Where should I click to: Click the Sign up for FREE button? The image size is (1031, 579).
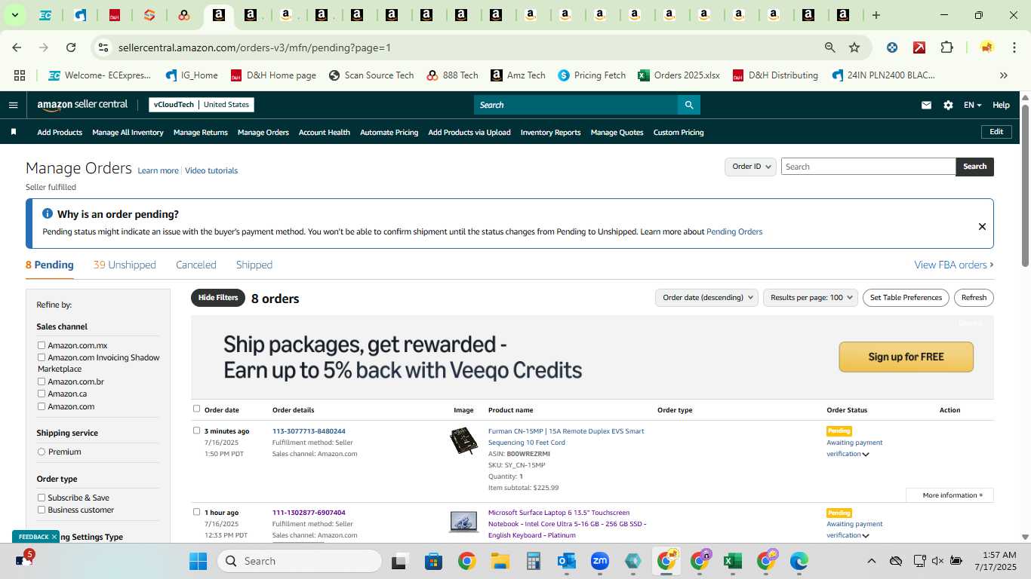pos(906,357)
